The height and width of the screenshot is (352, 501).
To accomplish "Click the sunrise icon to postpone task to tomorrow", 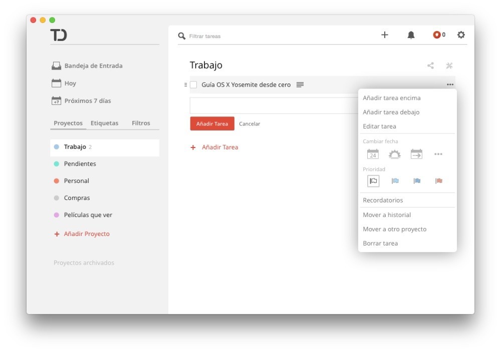I will (393, 154).
